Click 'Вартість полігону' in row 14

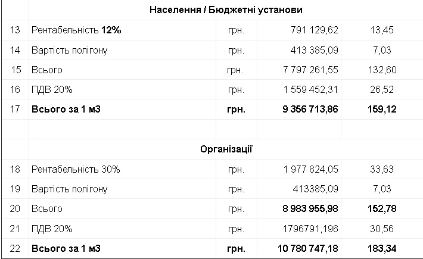click(70, 50)
